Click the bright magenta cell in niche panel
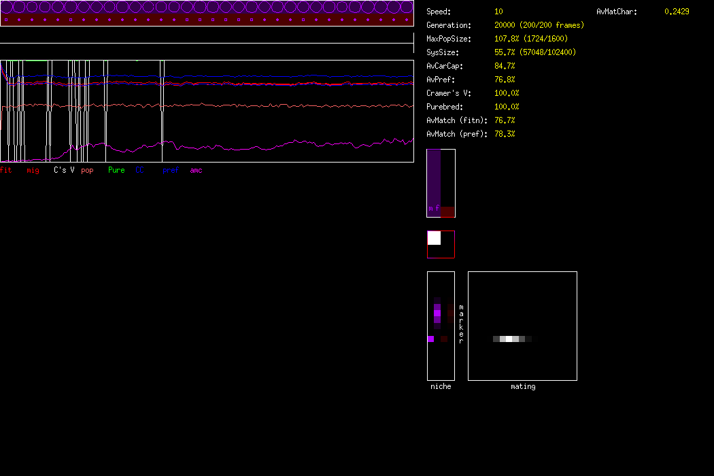 point(430,339)
